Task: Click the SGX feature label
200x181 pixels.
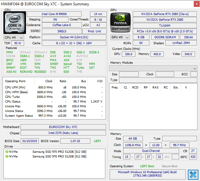Action: tap(66, 72)
